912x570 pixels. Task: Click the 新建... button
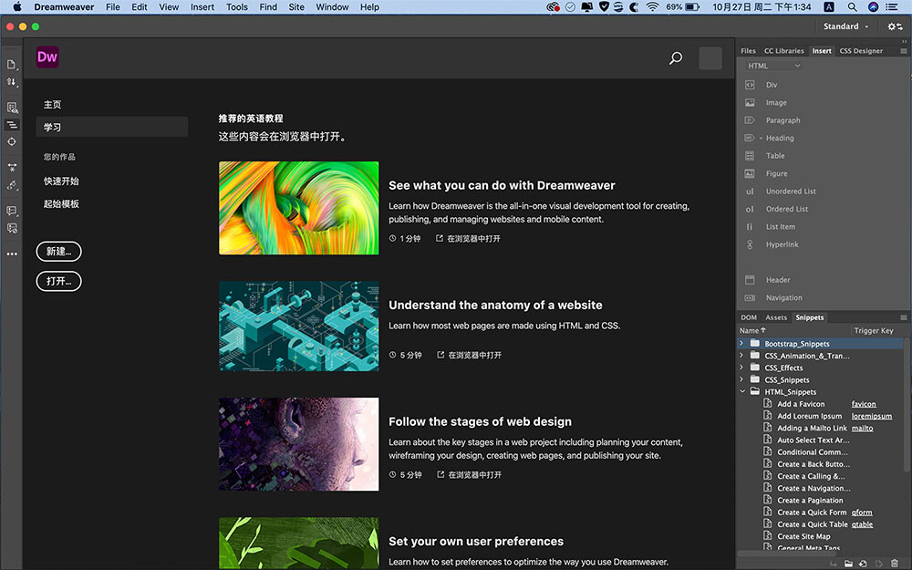pyautogui.click(x=58, y=252)
